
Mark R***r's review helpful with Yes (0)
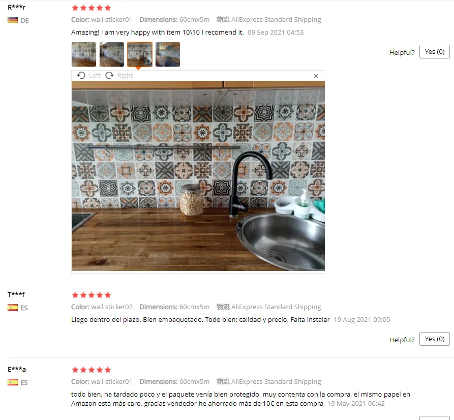pyautogui.click(x=434, y=52)
